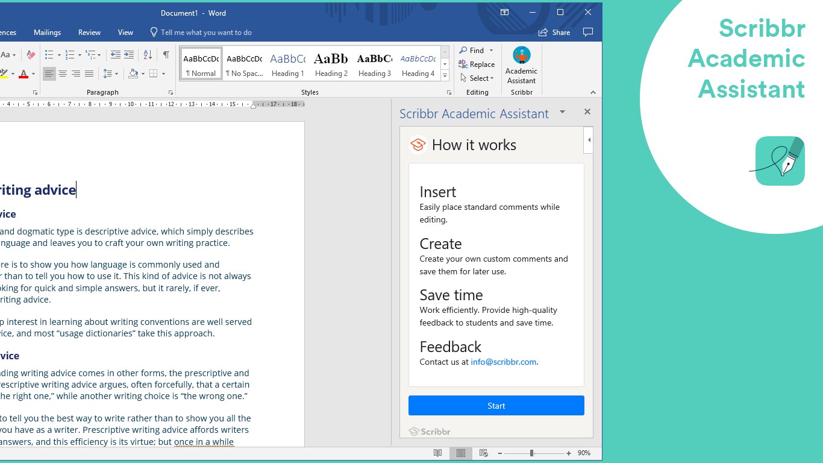Screen dimensions: 823x463
Task: Apply the Normal style
Action: click(201, 64)
